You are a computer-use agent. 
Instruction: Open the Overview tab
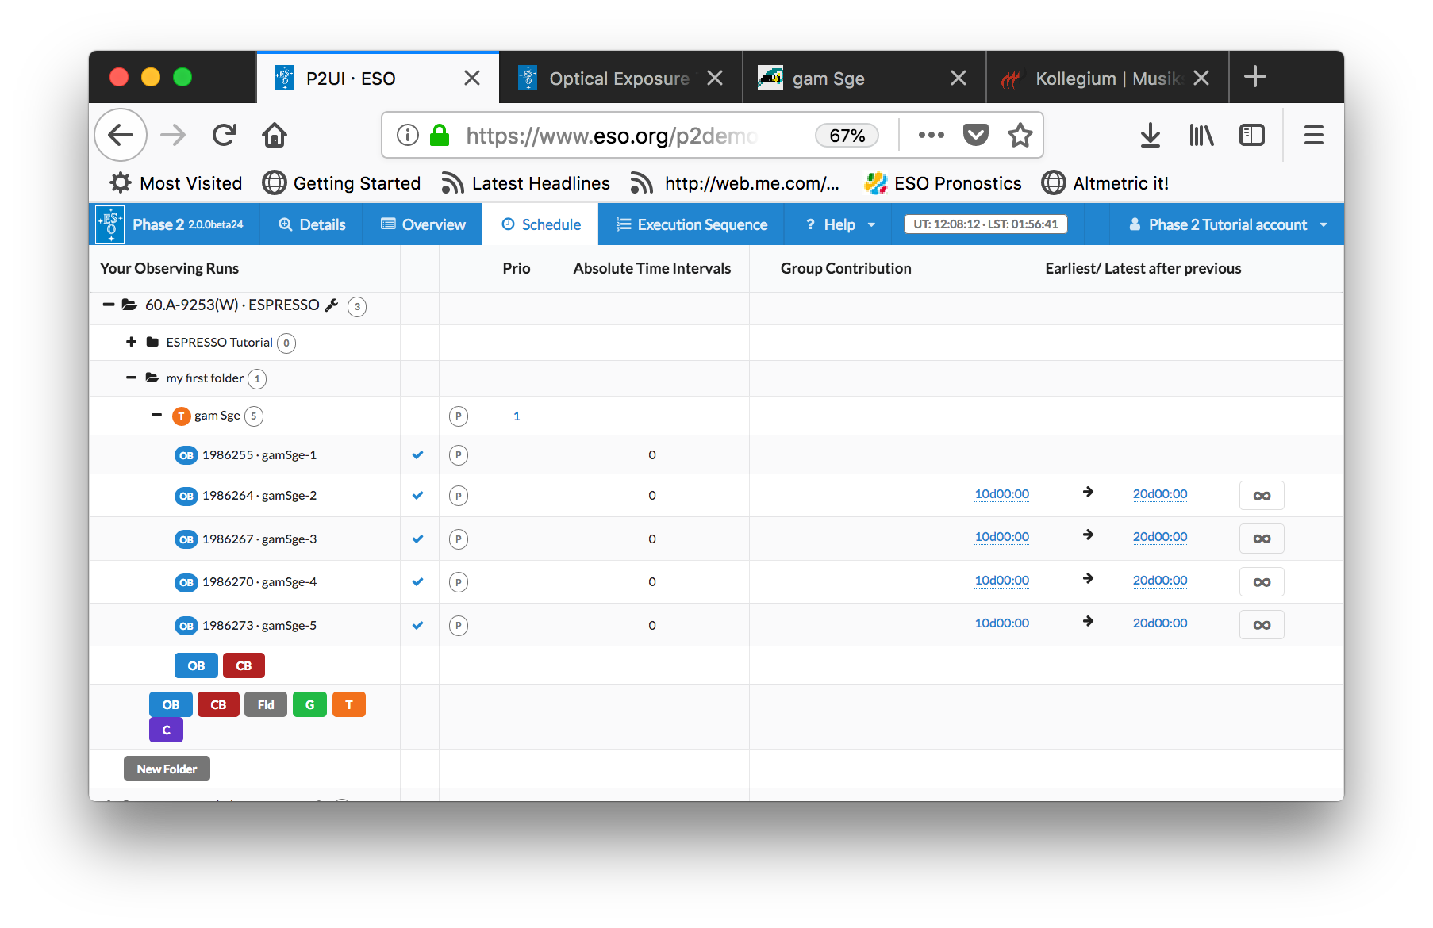click(423, 224)
